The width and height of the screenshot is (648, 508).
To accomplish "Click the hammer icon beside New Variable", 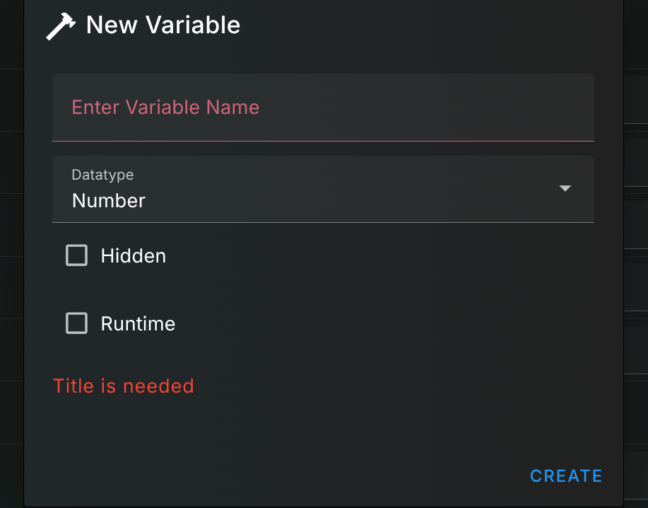I will pos(60,27).
